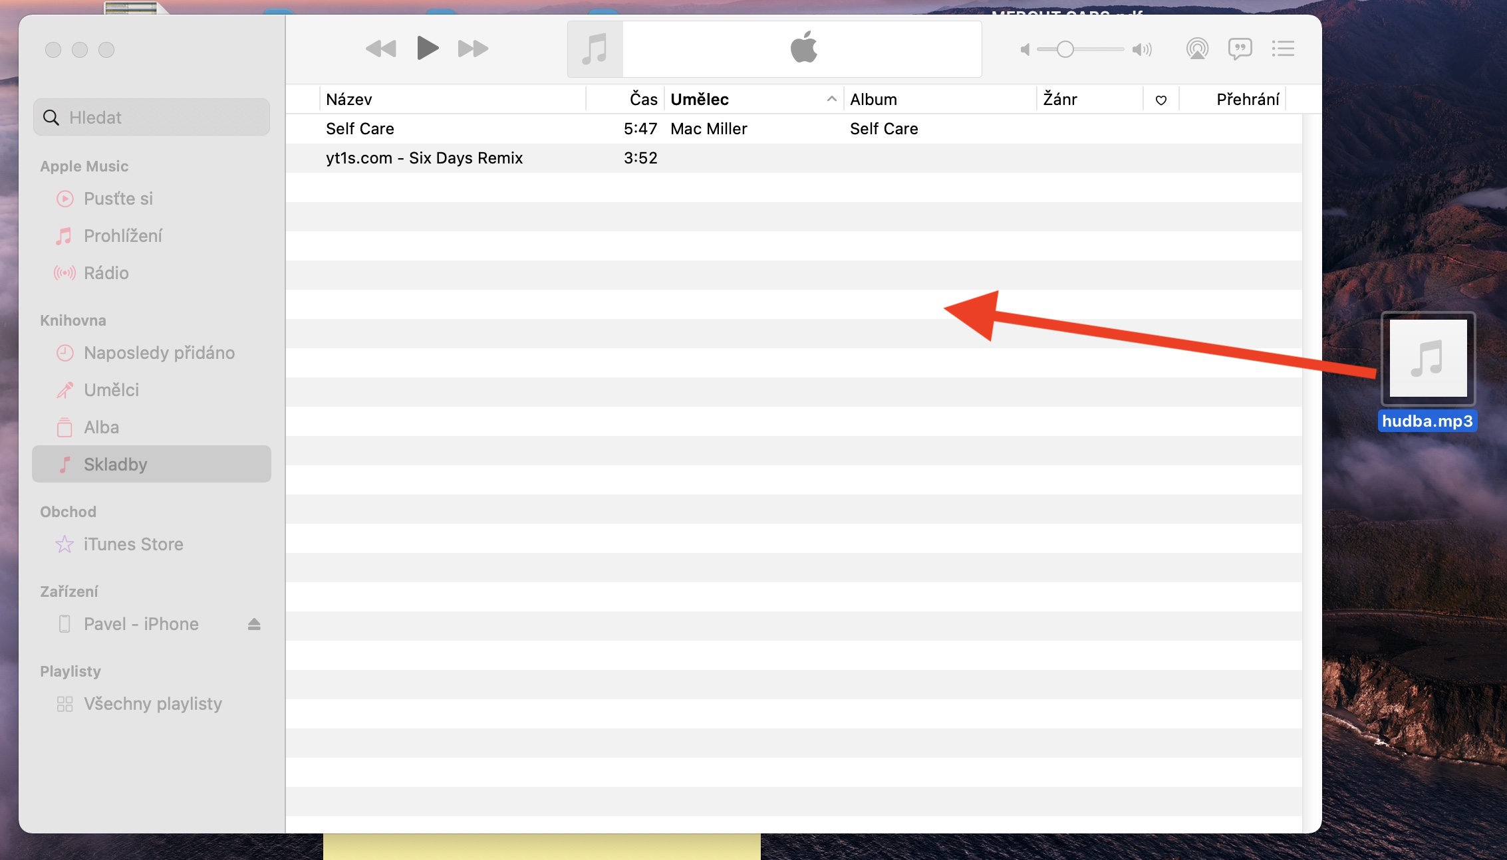Select Umělci in the library sidebar
Viewport: 1507px width, 860px height.
click(x=111, y=390)
